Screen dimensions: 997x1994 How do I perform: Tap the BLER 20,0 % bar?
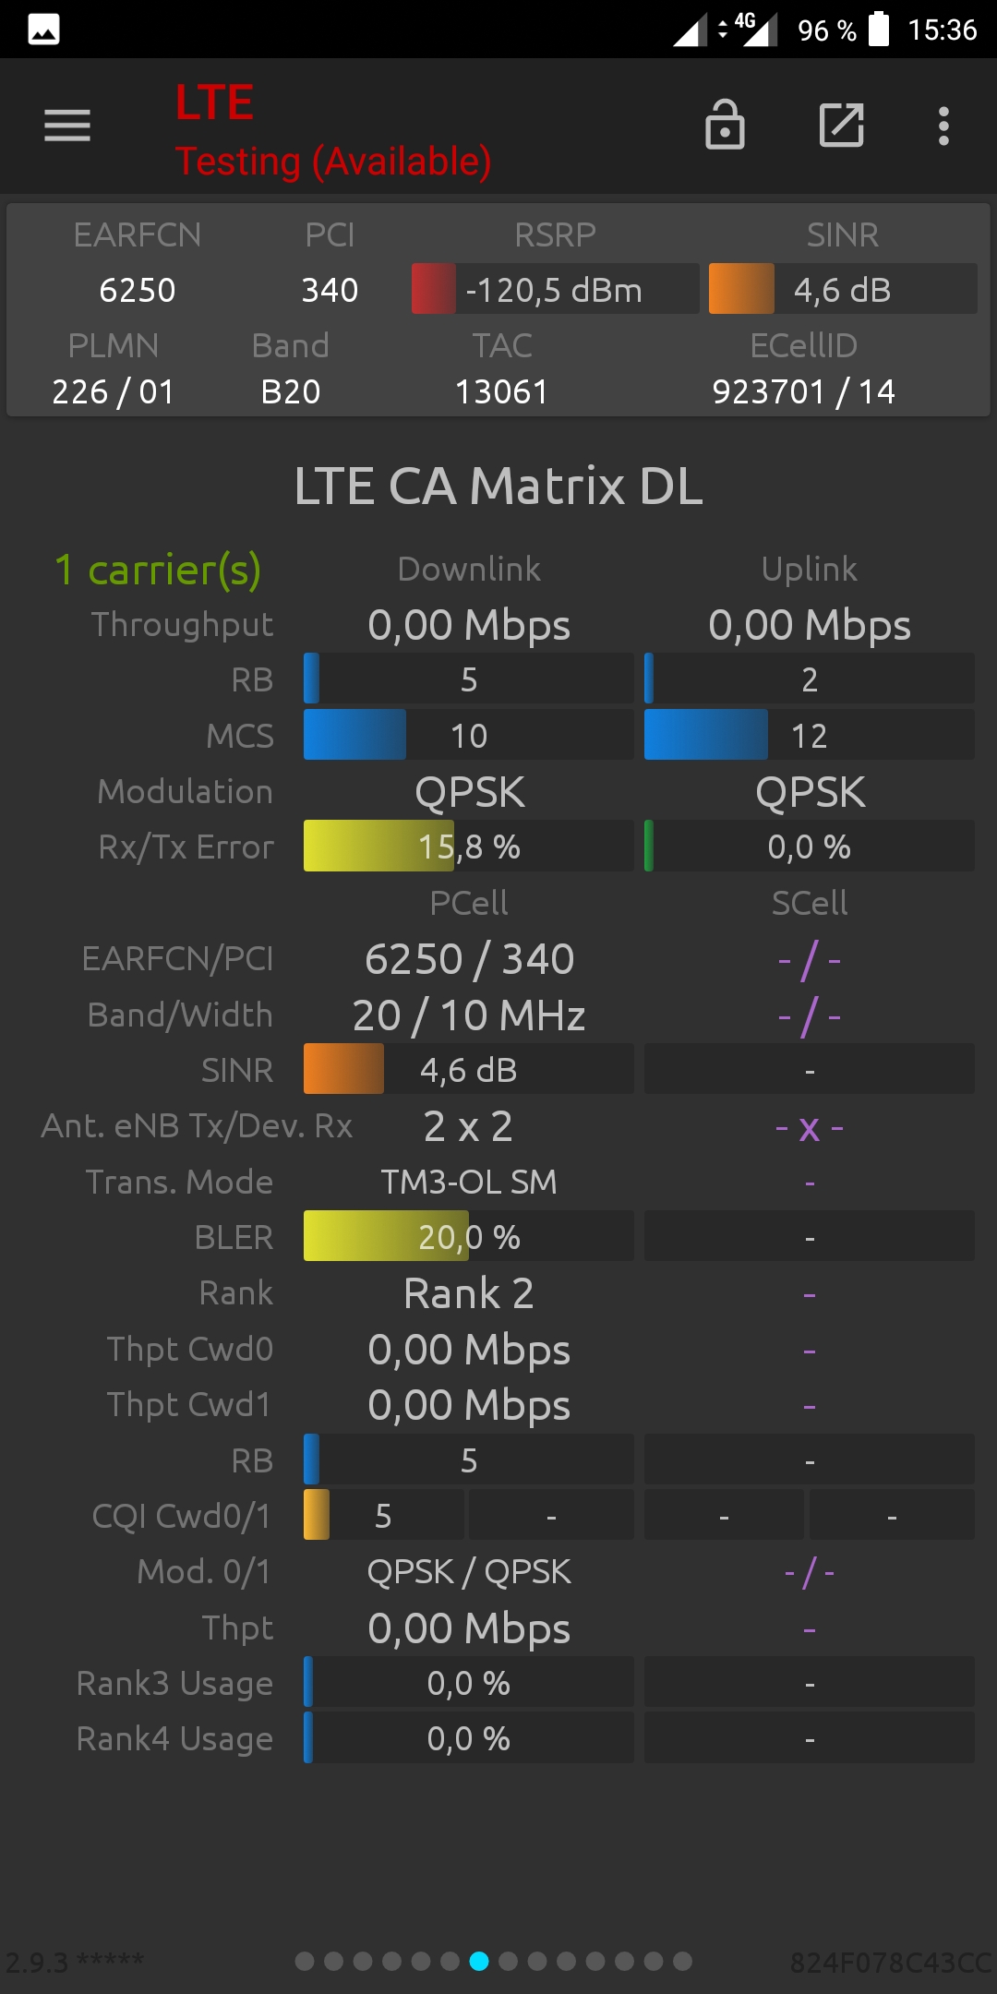pyautogui.click(x=469, y=1236)
